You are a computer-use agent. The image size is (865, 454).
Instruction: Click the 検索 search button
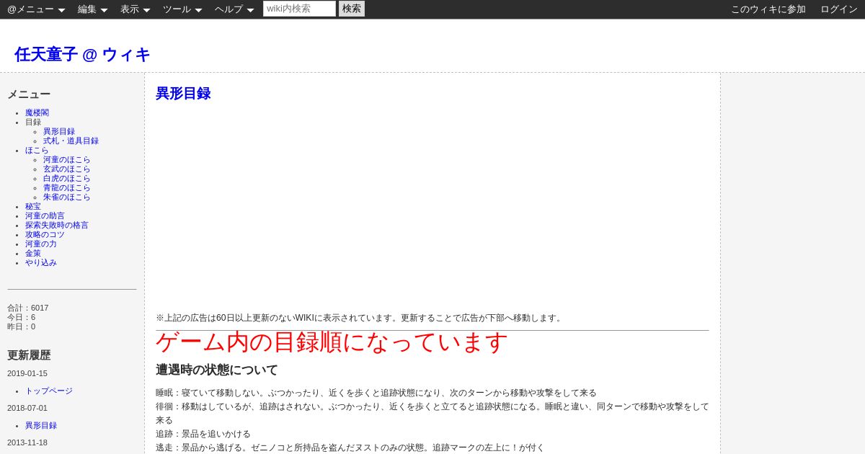[352, 9]
